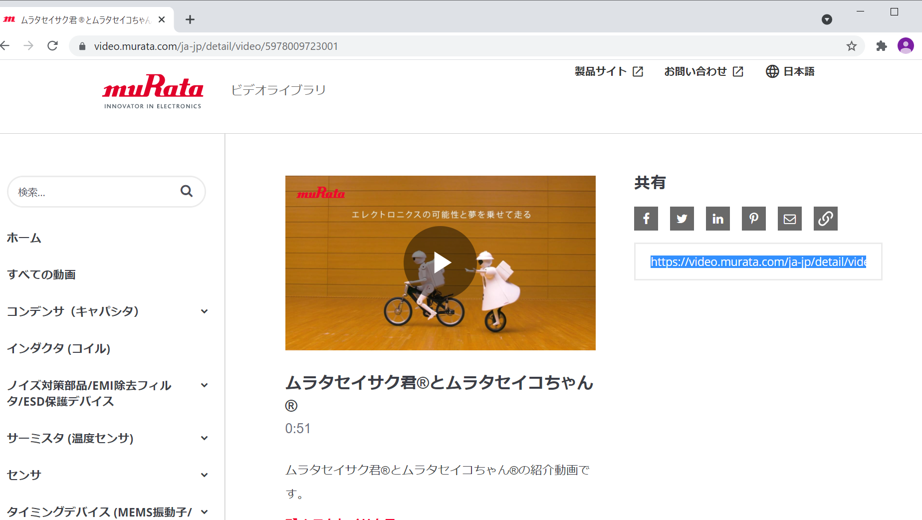Viewport: 922px width, 520px height.
Task: Open the 製品サイト link
Action: (x=609, y=71)
